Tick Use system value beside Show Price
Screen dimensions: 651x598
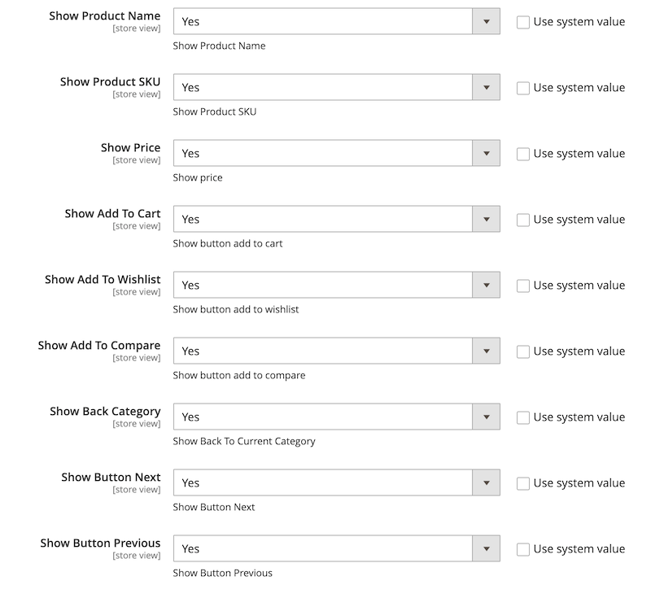[x=523, y=154]
